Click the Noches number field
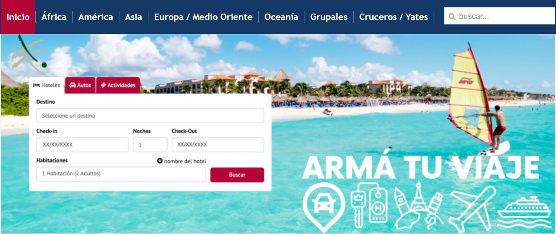 pos(150,145)
